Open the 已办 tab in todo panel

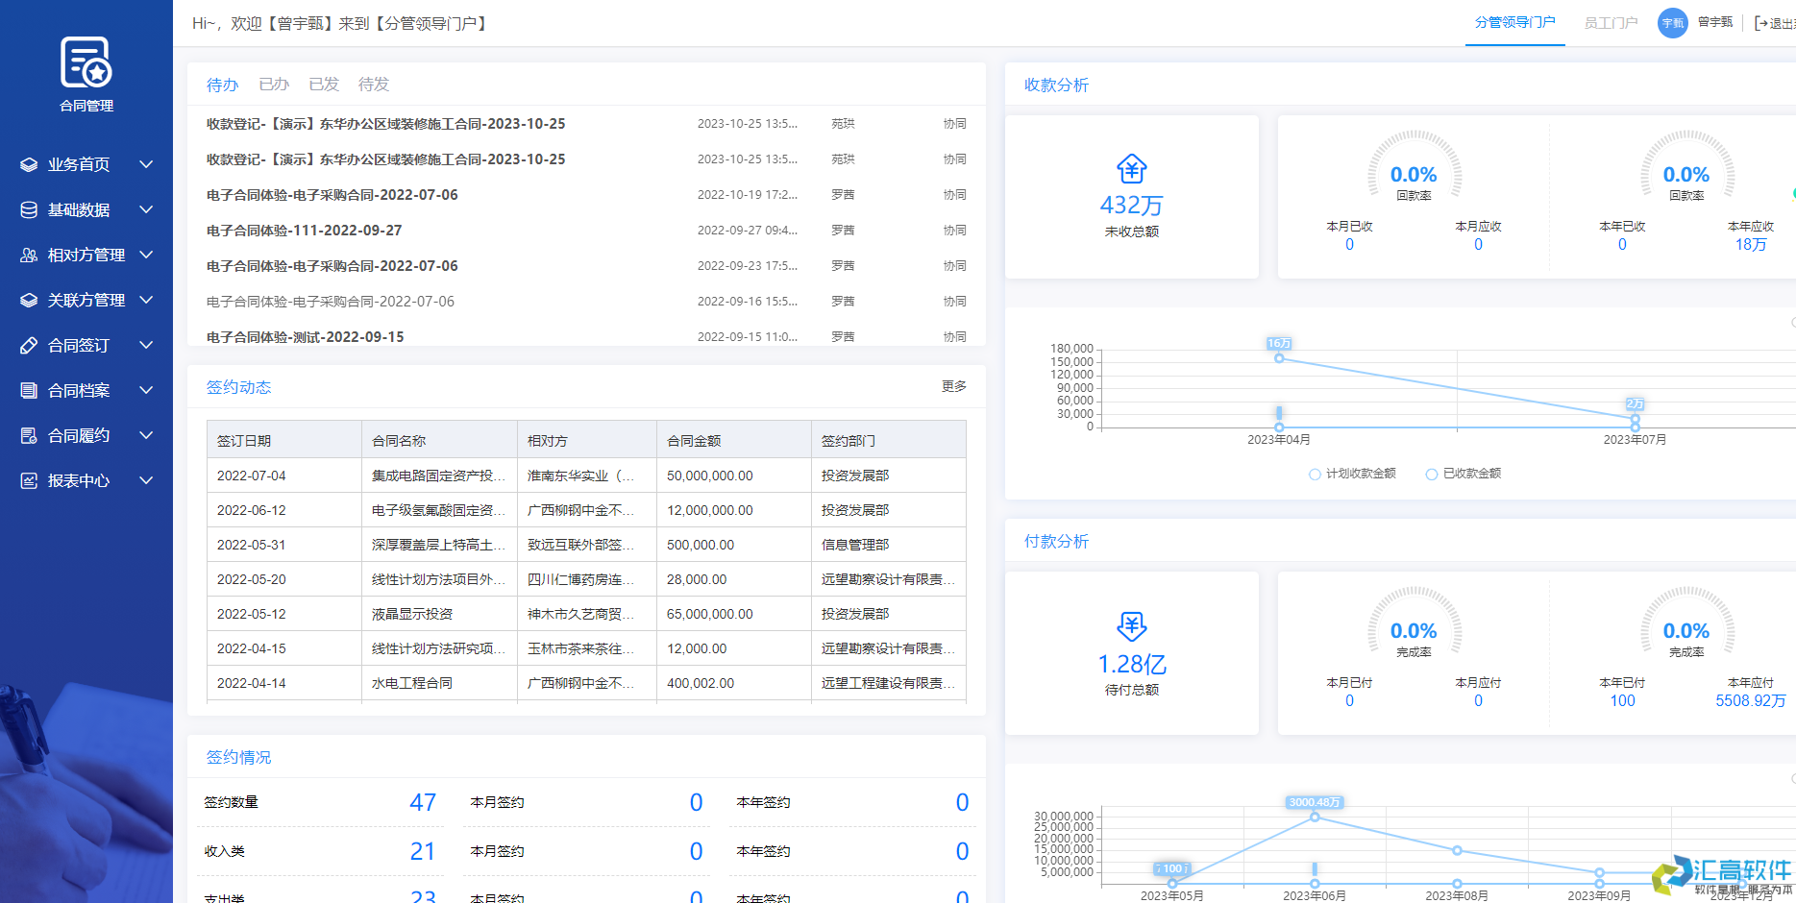[x=273, y=84]
